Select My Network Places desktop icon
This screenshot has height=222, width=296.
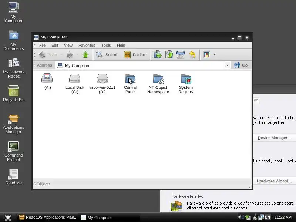pyautogui.click(x=14, y=68)
